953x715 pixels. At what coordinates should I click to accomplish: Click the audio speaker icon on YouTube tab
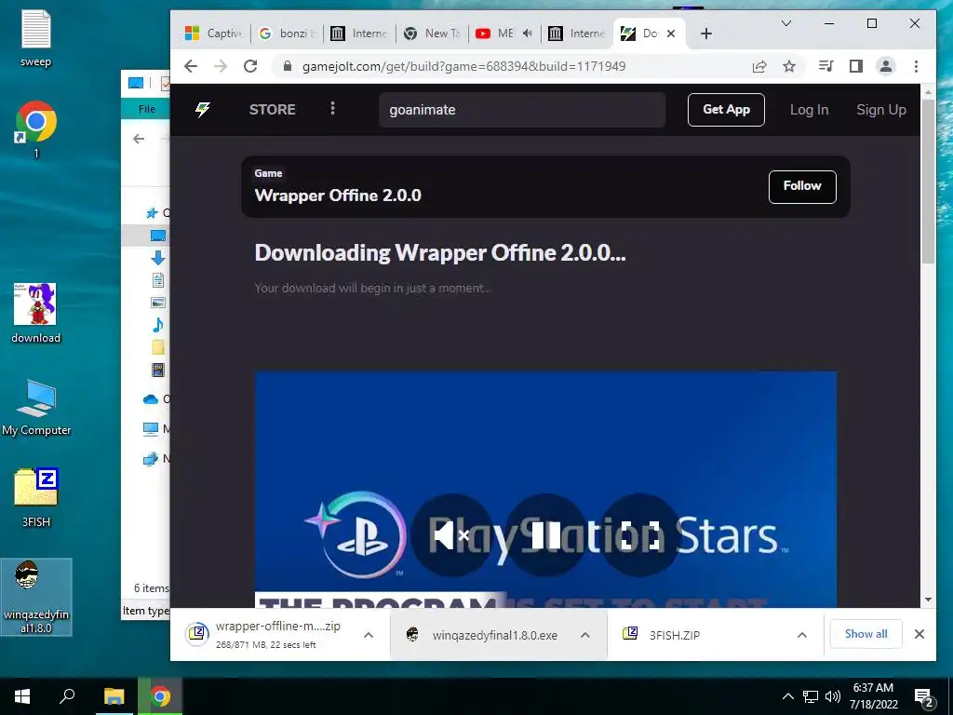528,34
